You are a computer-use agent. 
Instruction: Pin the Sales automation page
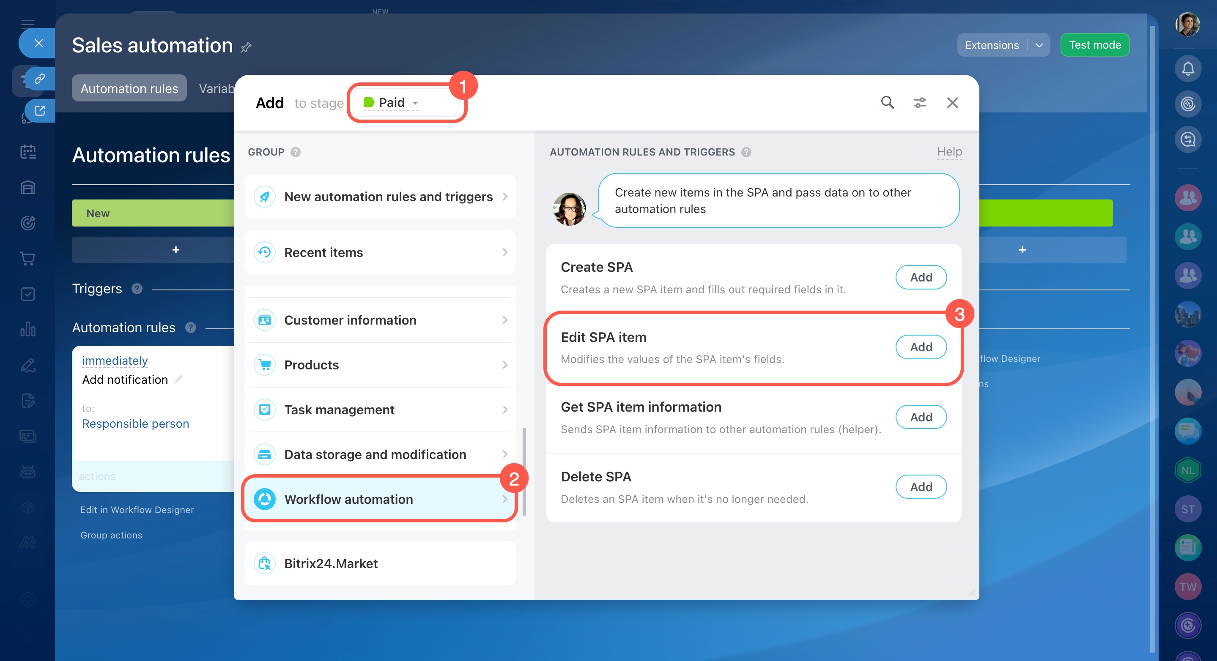pos(246,47)
